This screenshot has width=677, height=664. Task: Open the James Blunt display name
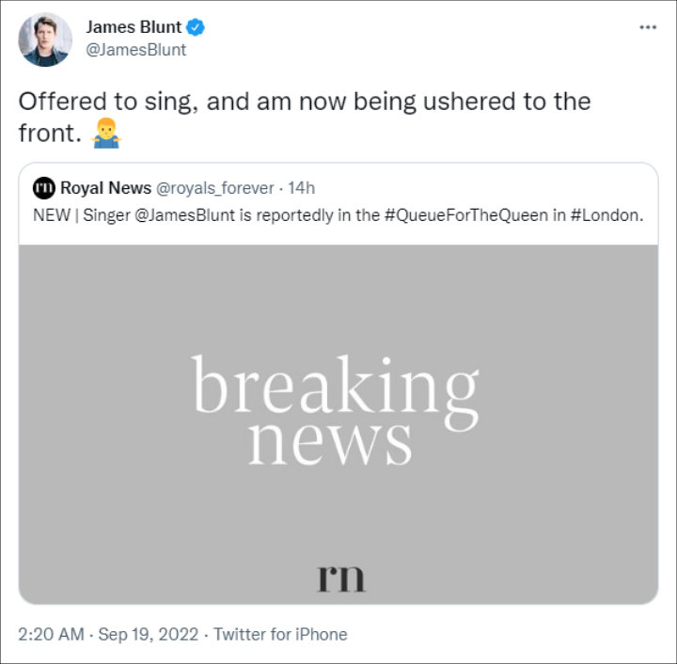[134, 27]
